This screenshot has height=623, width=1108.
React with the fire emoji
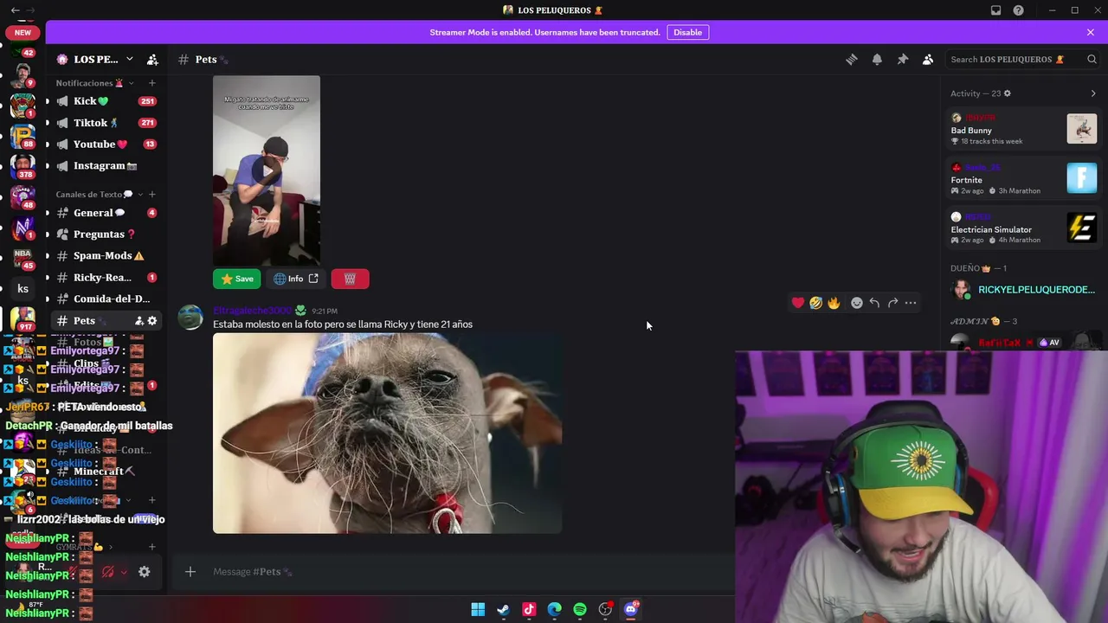[834, 303]
